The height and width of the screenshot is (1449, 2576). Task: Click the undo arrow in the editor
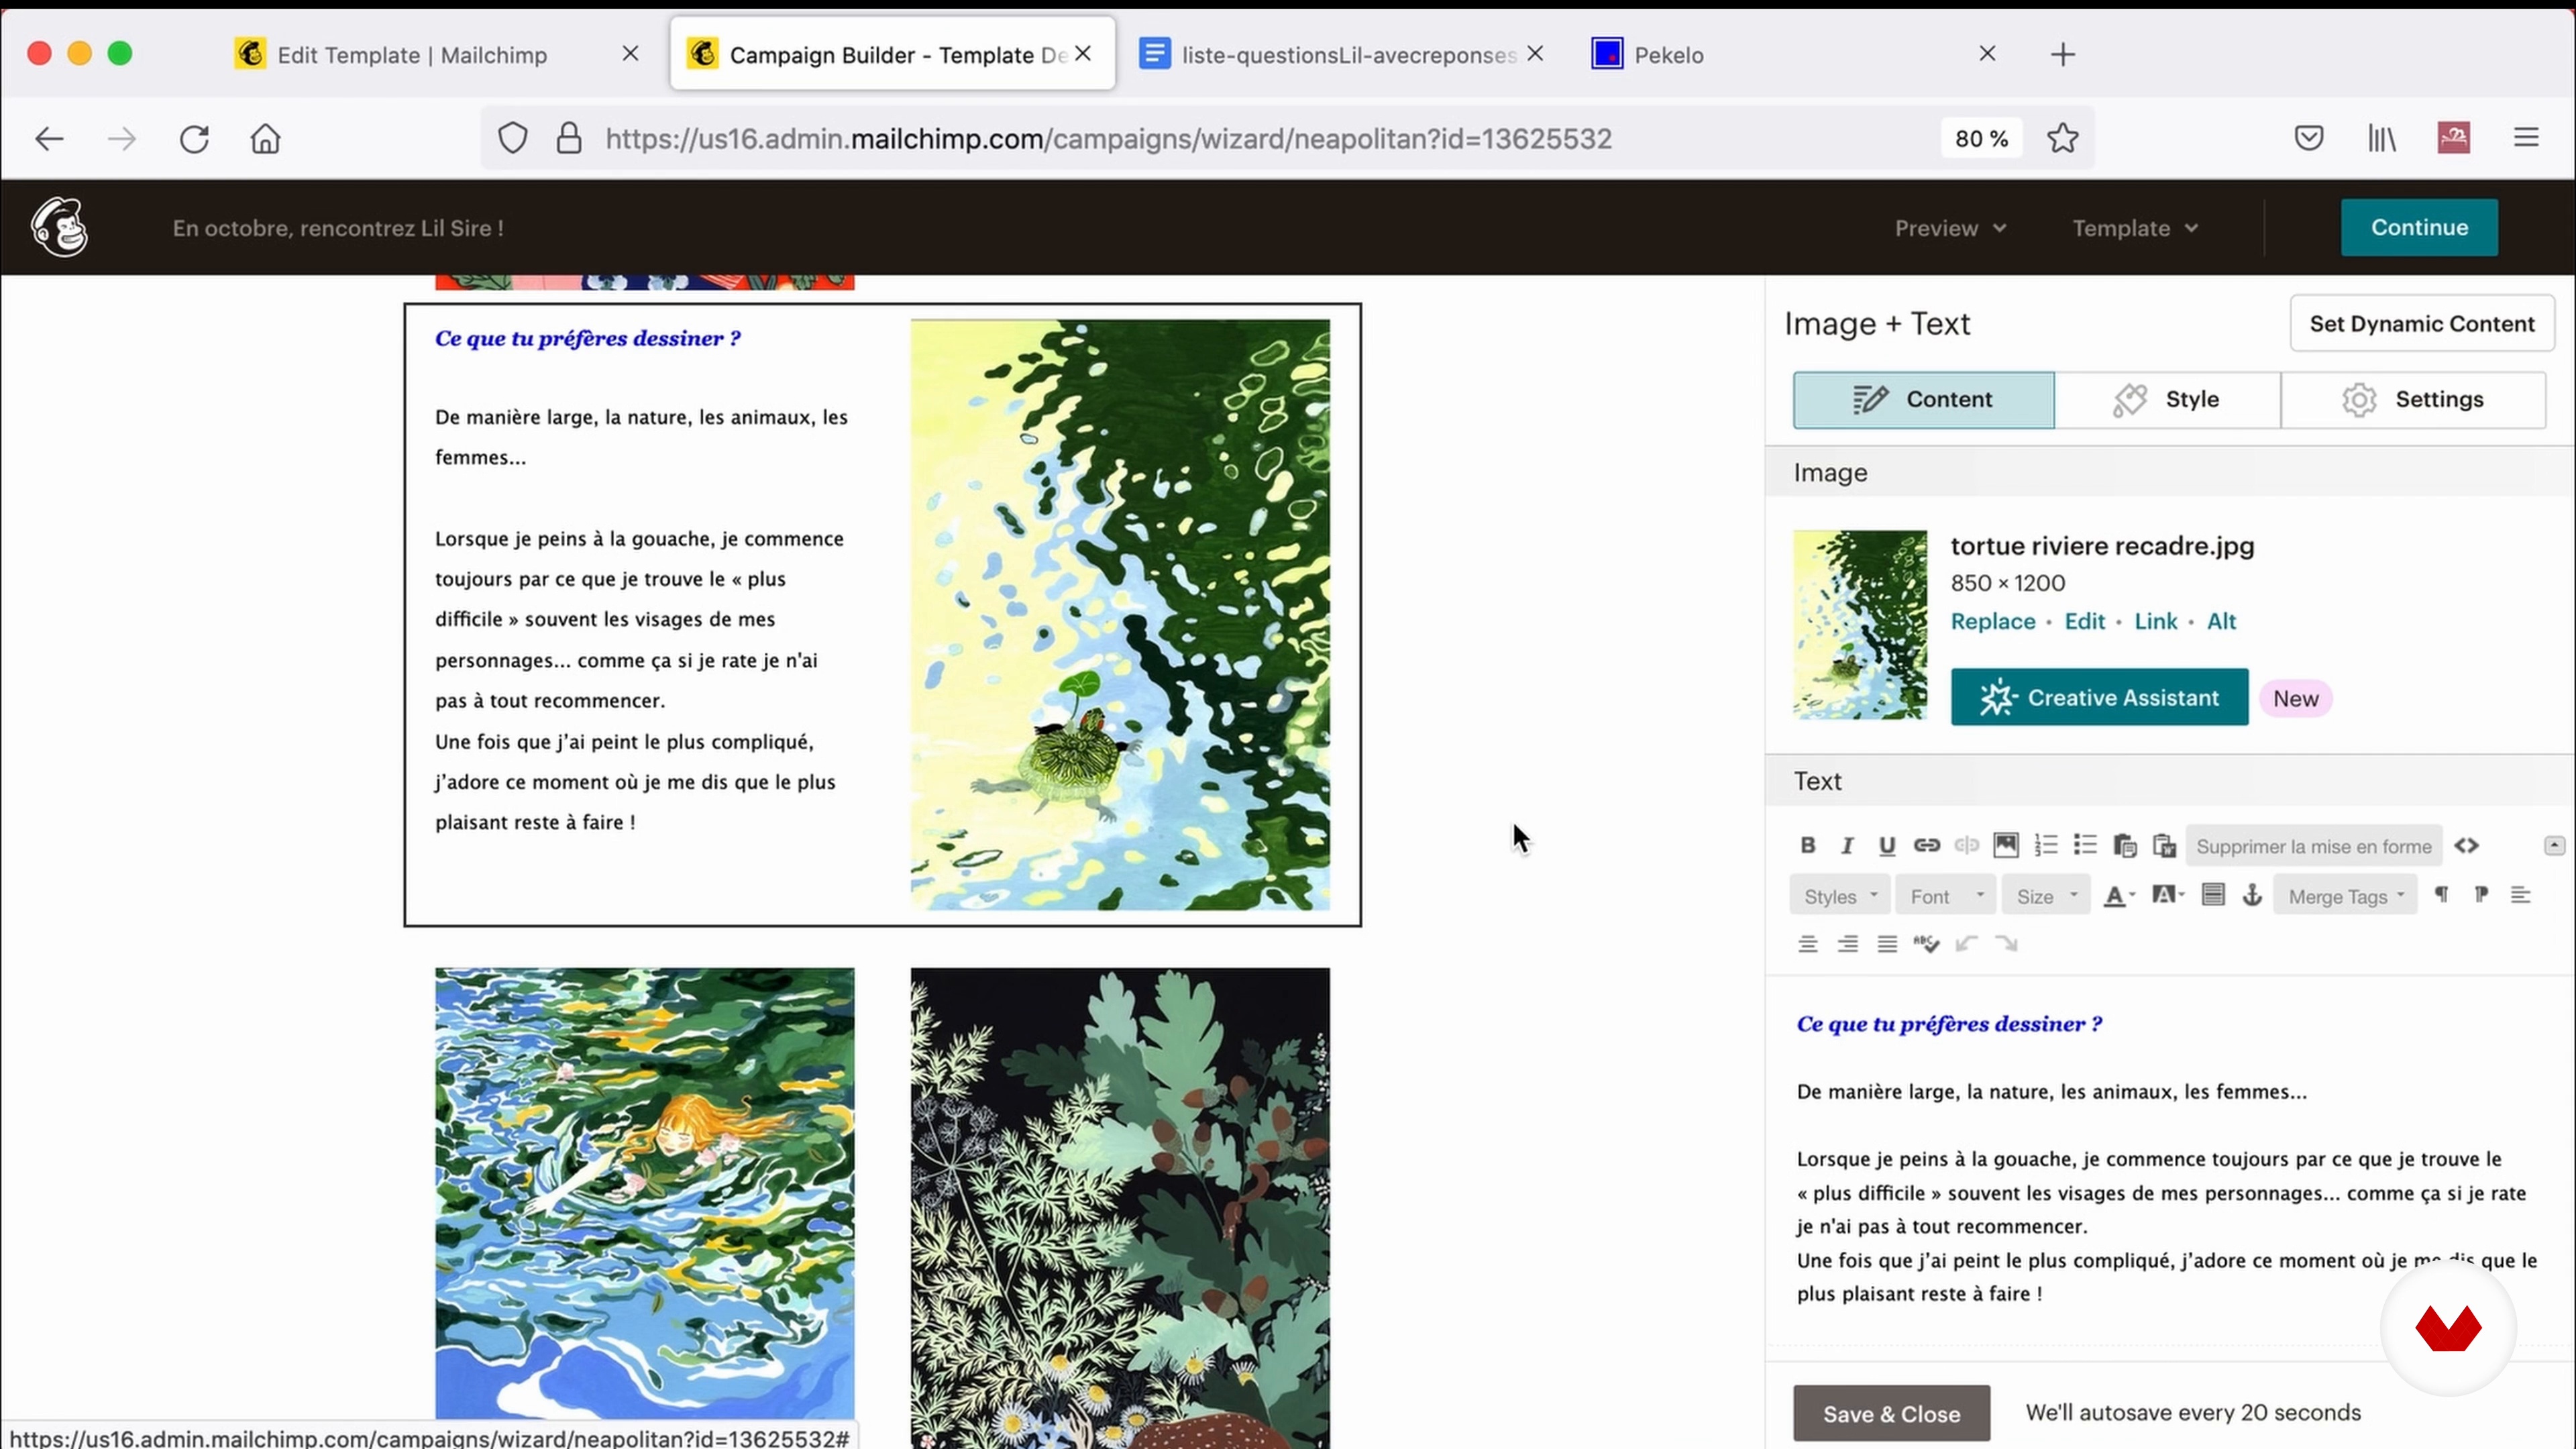pyautogui.click(x=1966, y=944)
